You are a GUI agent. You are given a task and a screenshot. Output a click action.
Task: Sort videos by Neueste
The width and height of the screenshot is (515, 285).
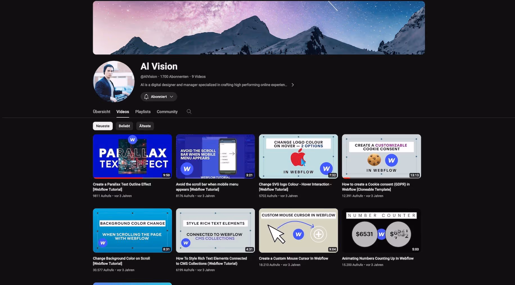(103, 126)
